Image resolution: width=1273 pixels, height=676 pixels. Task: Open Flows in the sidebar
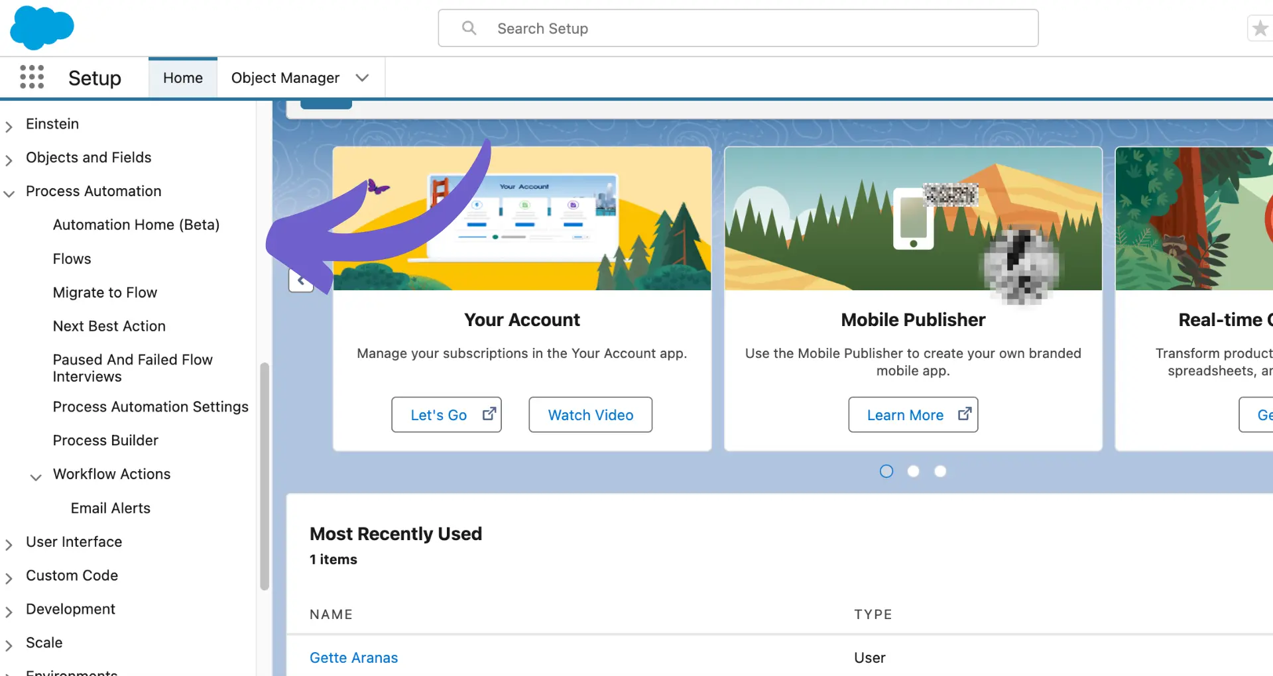coord(72,258)
